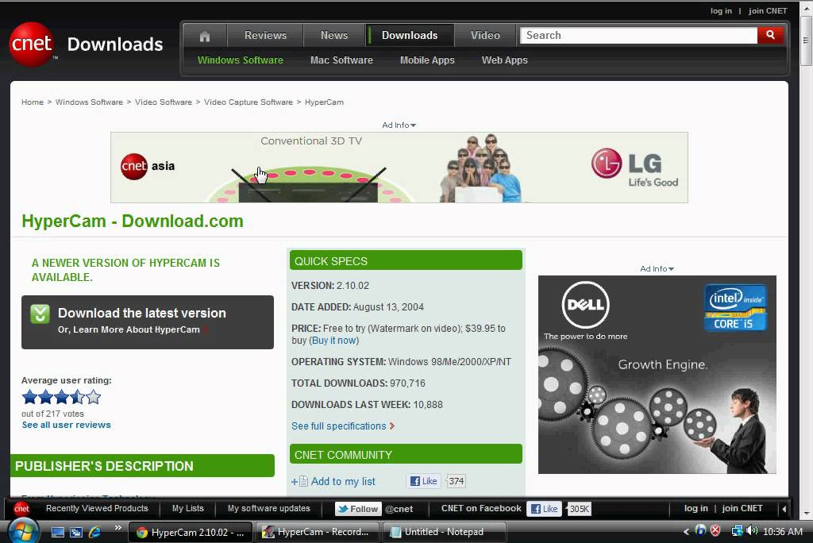Viewport: 813px width, 543px height.
Task: Click the Facebook Like button beside 374
Action: tap(424, 481)
